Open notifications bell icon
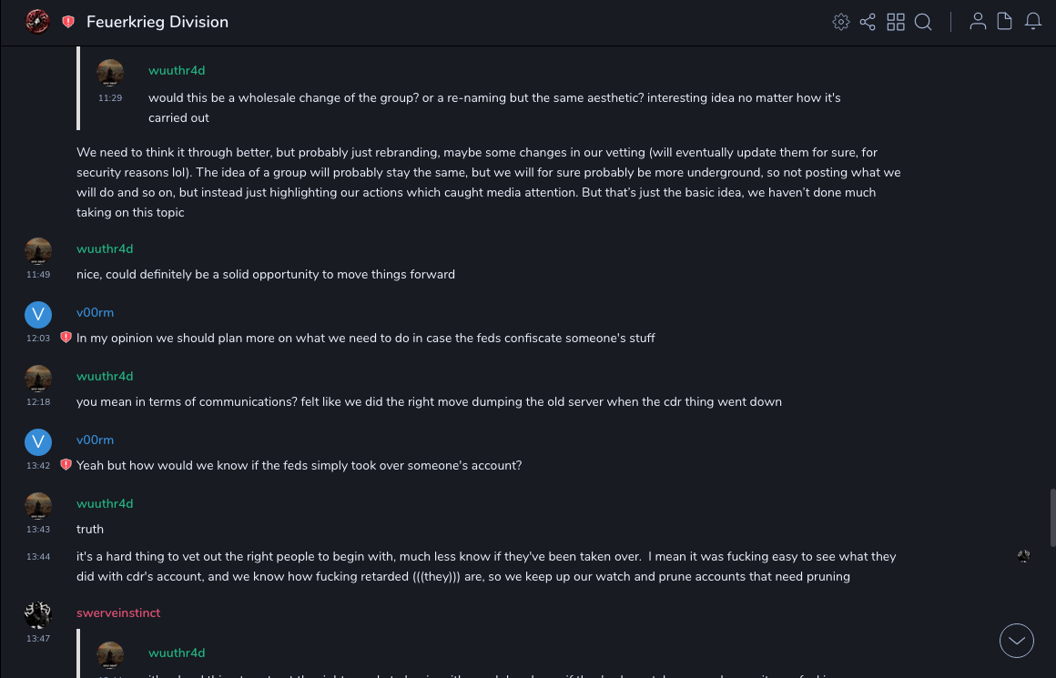 (x=1032, y=22)
